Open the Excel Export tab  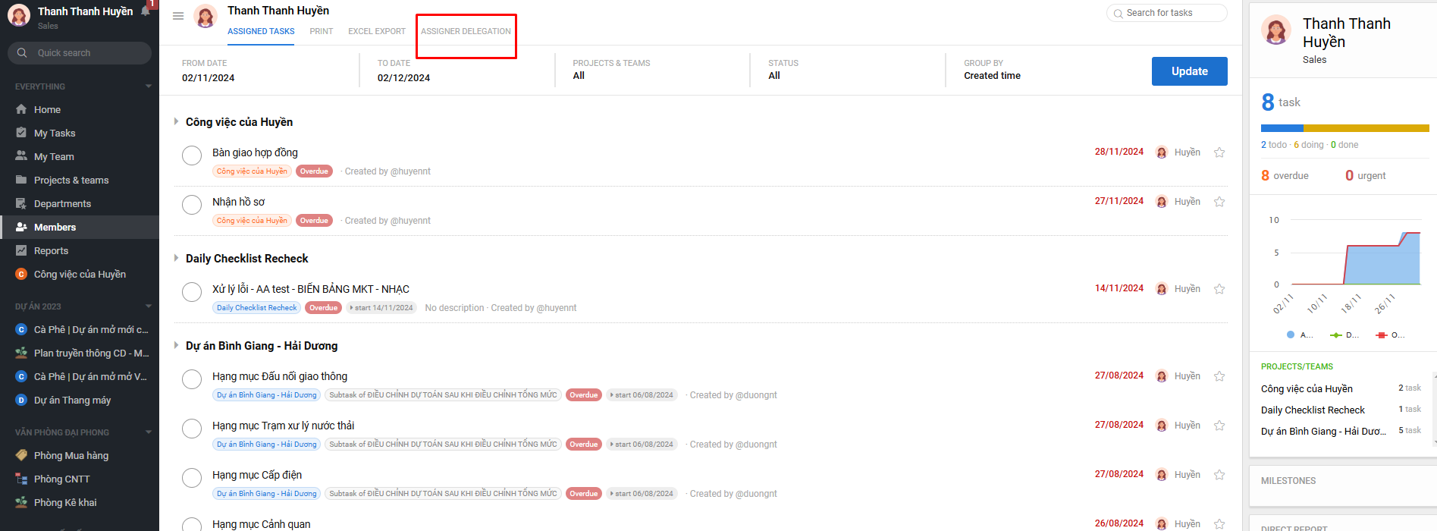point(377,31)
